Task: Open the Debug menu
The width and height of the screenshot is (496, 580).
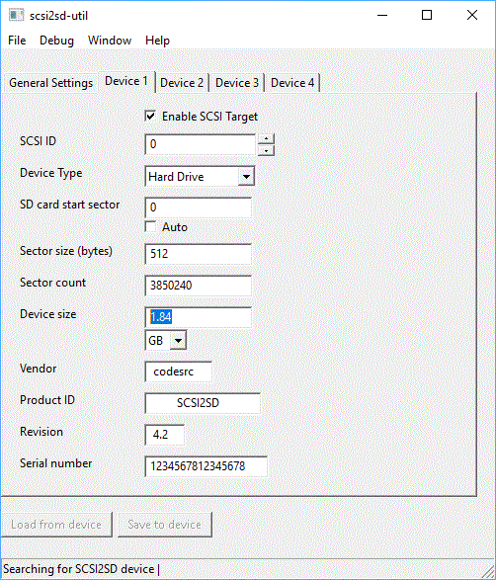Action: (56, 40)
